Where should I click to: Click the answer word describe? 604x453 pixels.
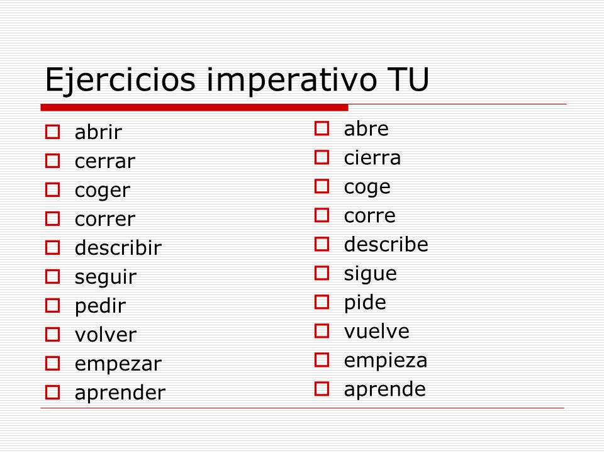(386, 245)
